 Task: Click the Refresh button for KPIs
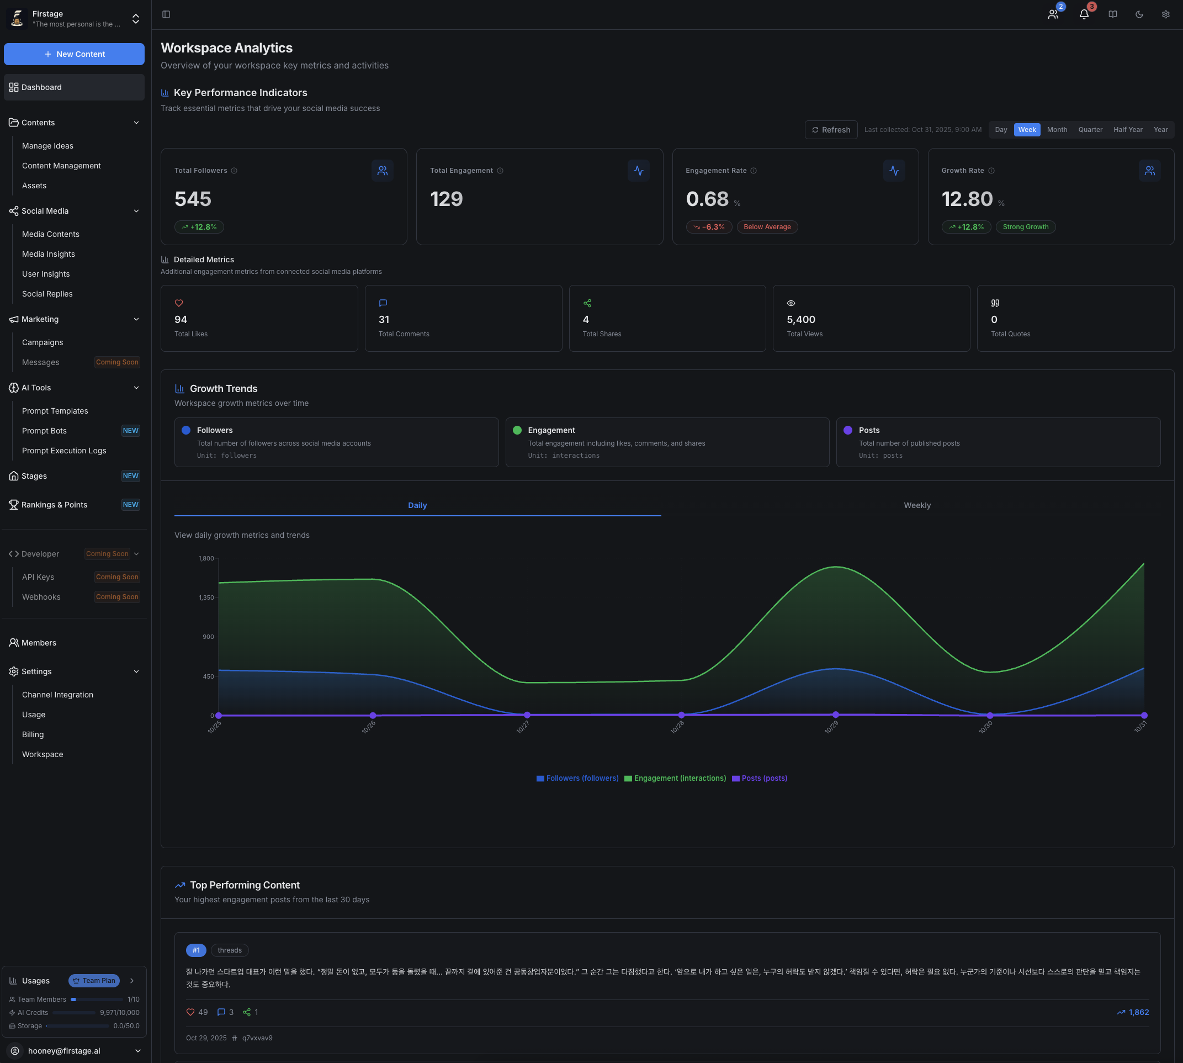(831, 130)
